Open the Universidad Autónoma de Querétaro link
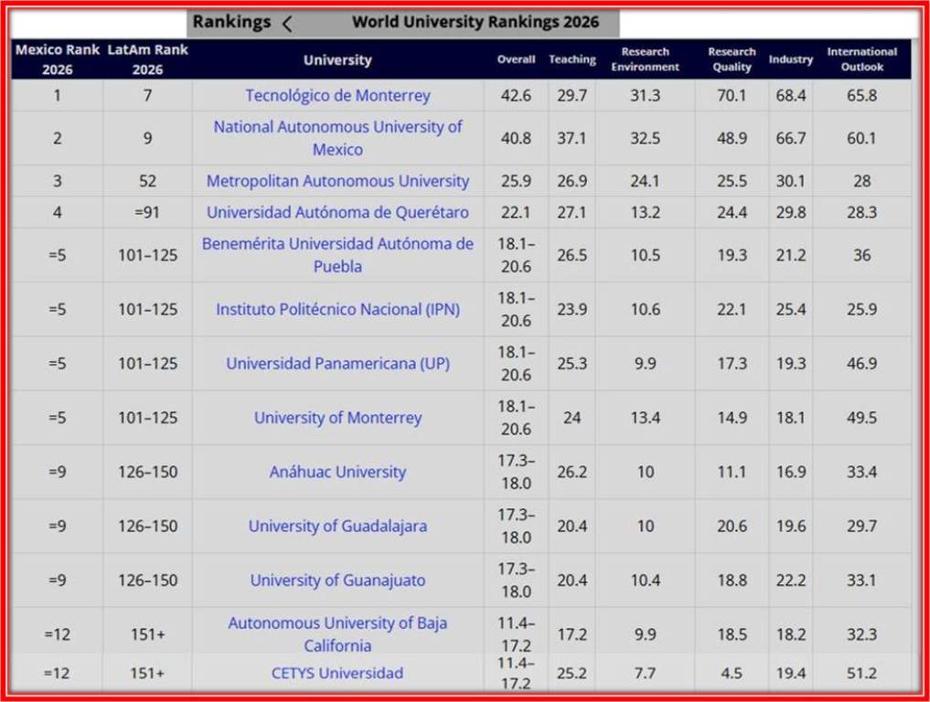Viewport: 930px width, 702px height. tap(337, 212)
